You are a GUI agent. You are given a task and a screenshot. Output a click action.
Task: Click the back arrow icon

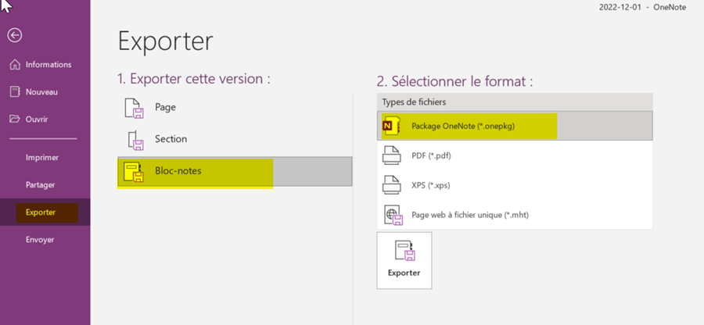click(x=14, y=35)
